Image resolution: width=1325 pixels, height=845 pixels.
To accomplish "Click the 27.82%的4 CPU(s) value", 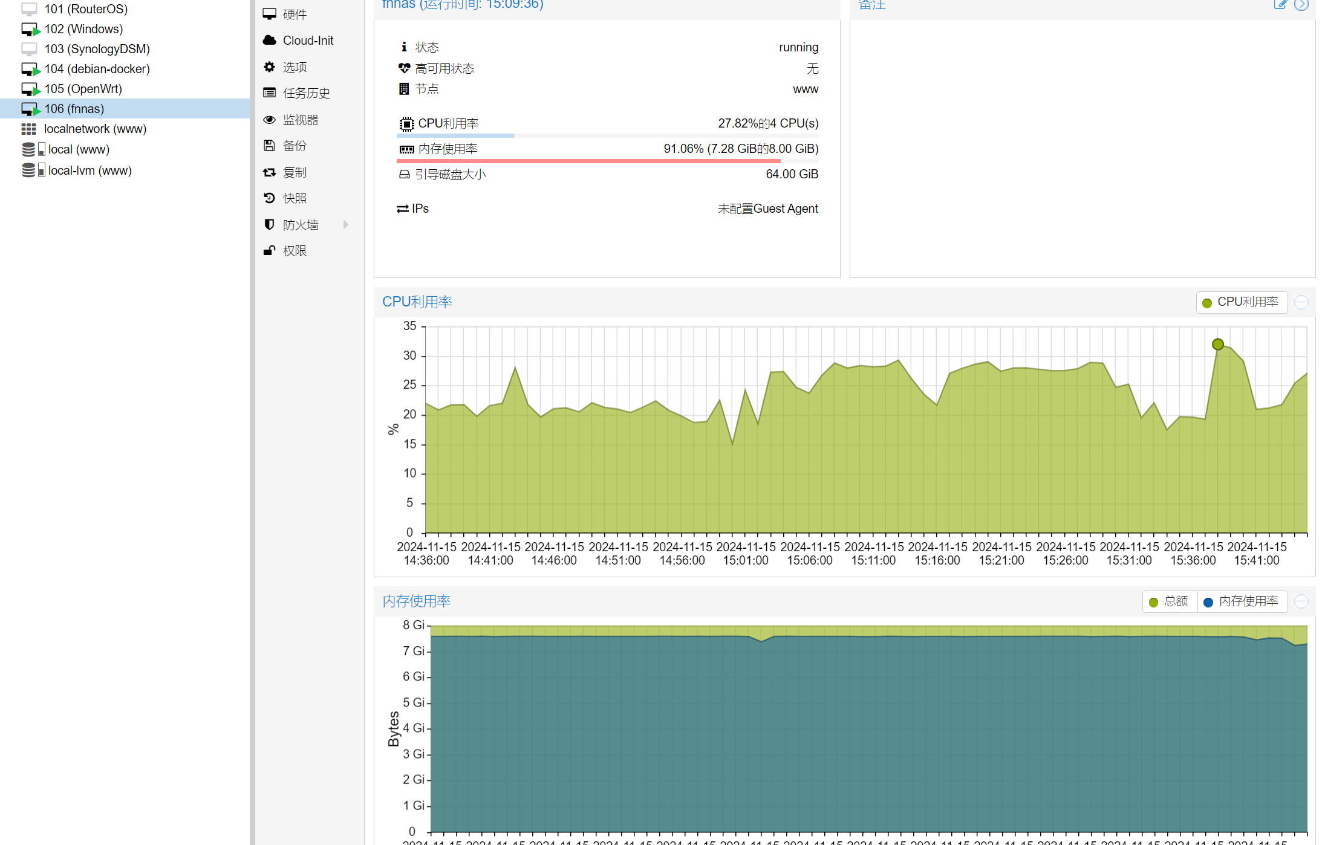I will (x=768, y=123).
